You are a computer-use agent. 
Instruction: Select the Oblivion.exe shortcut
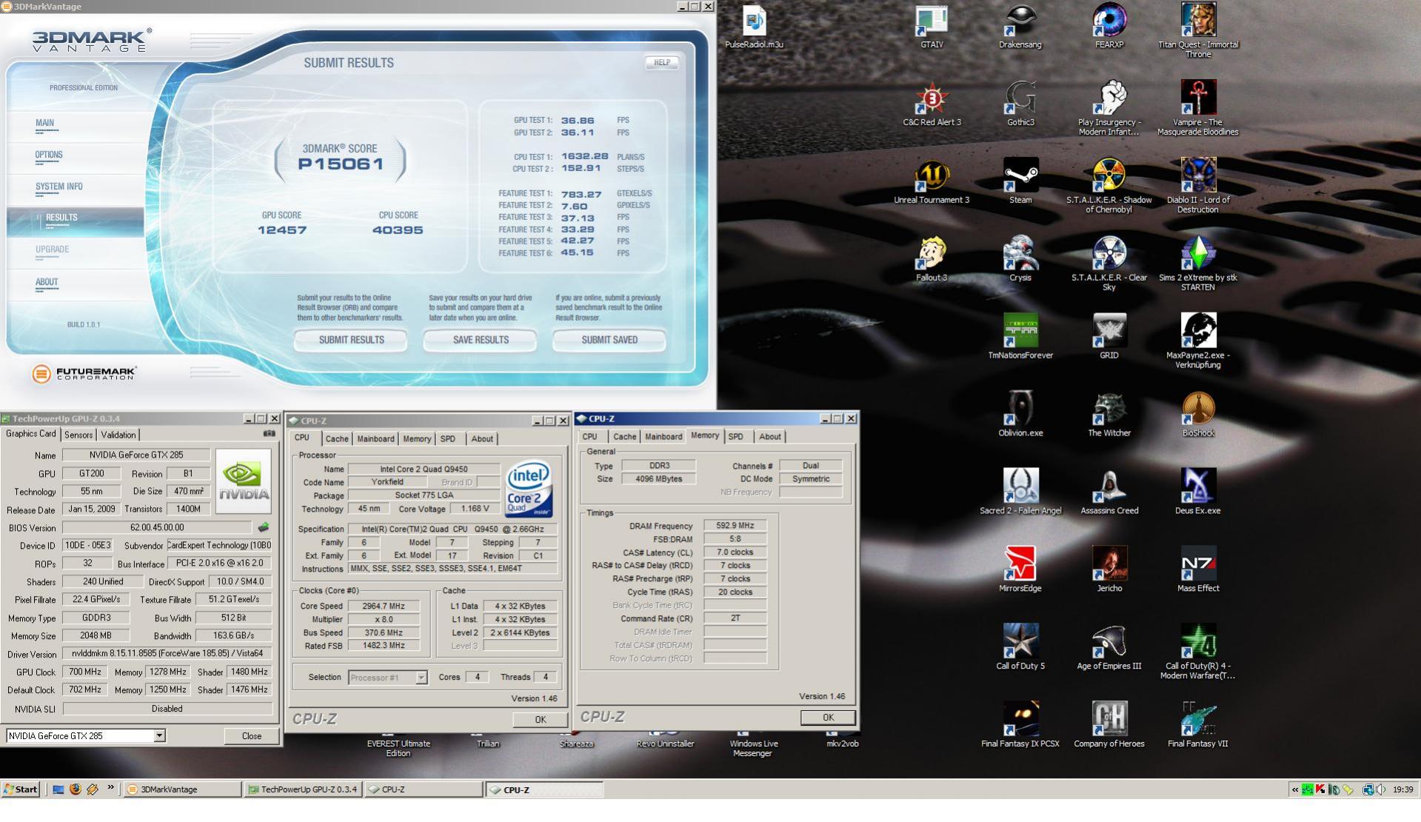1020,415
